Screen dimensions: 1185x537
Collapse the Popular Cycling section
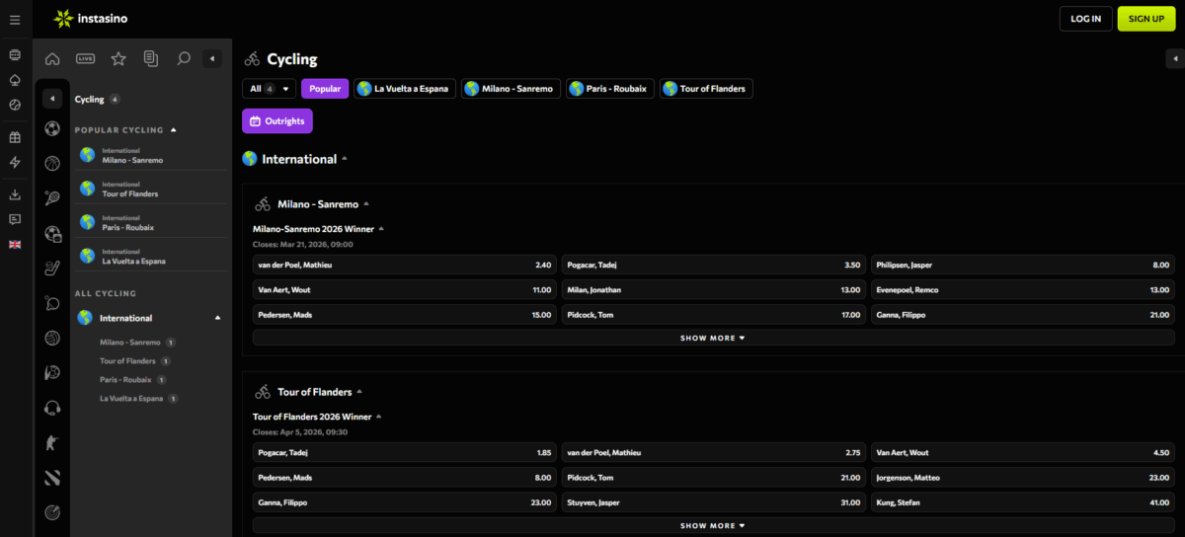point(174,129)
